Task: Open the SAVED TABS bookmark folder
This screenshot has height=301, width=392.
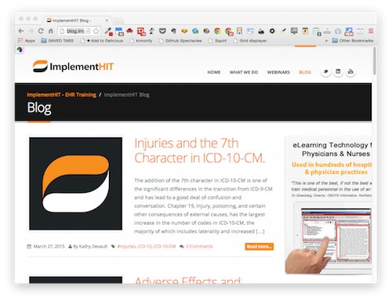Action: [x=57, y=41]
